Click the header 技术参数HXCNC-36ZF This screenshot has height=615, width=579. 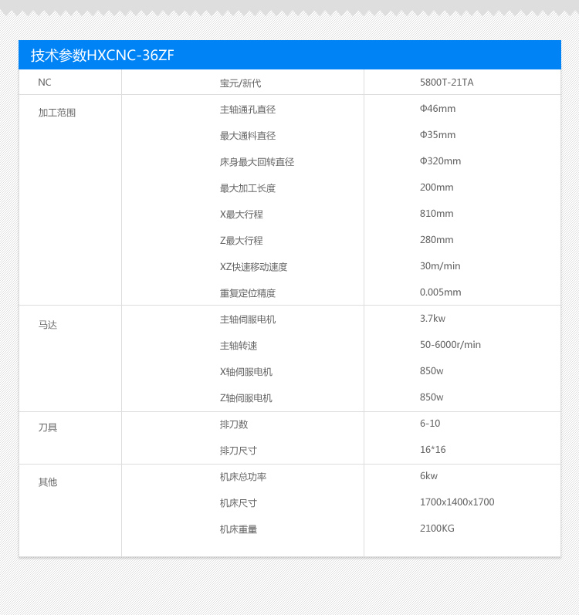click(103, 56)
